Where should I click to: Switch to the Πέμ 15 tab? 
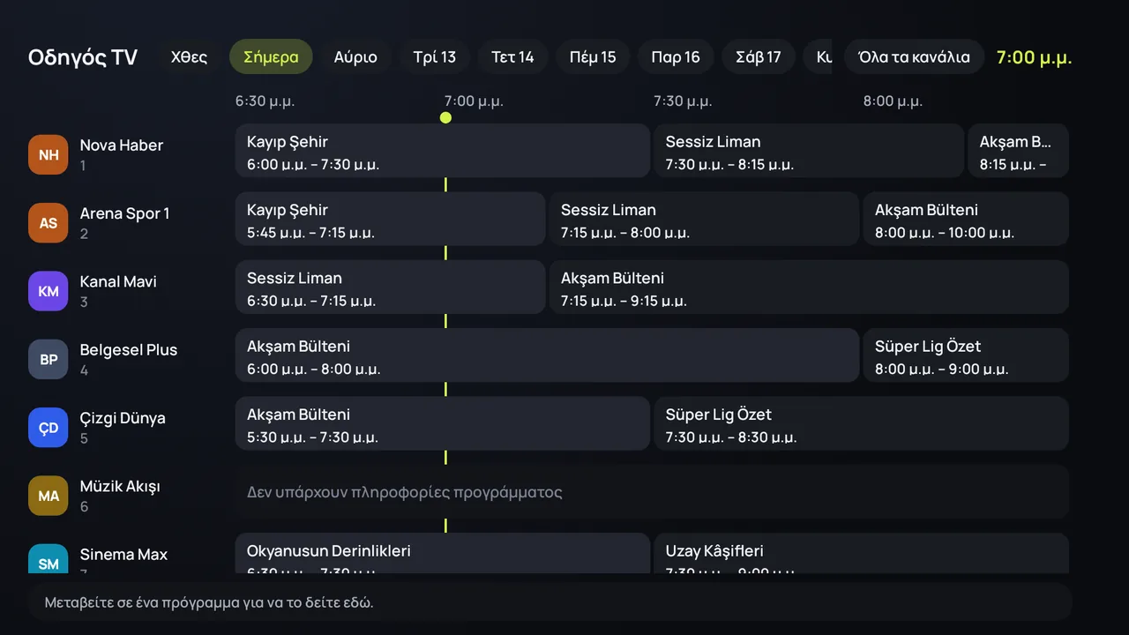593,57
